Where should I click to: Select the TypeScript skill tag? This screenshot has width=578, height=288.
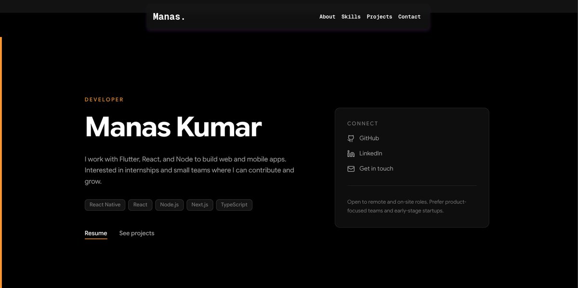[x=234, y=205]
